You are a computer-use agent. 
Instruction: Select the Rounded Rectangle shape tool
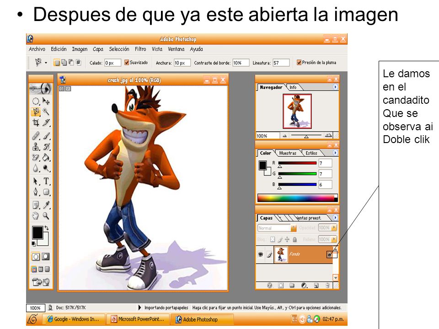point(46,192)
